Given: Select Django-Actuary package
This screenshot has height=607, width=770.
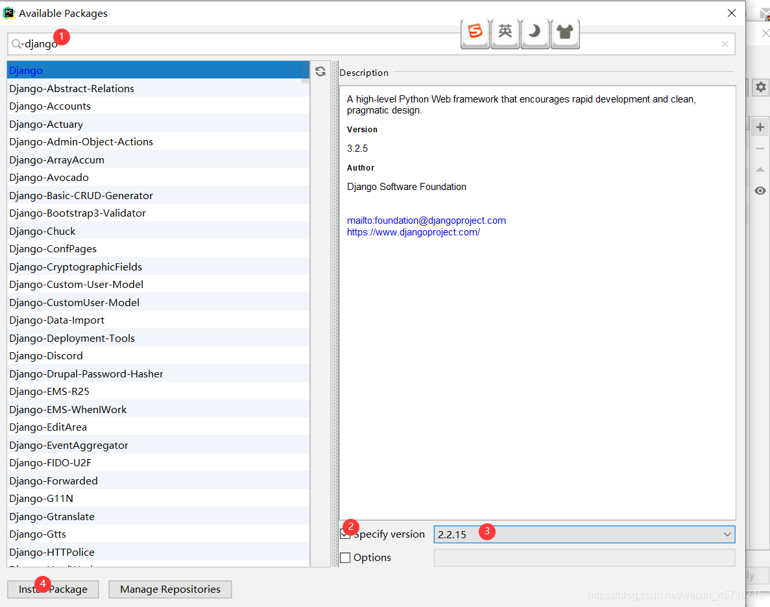Looking at the screenshot, I should pyautogui.click(x=158, y=125).
